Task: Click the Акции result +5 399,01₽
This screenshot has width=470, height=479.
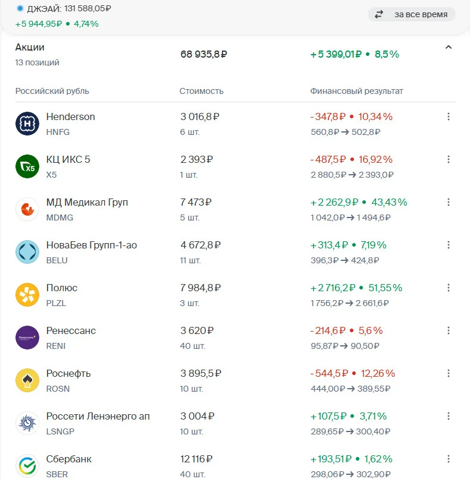Action: tap(336, 54)
